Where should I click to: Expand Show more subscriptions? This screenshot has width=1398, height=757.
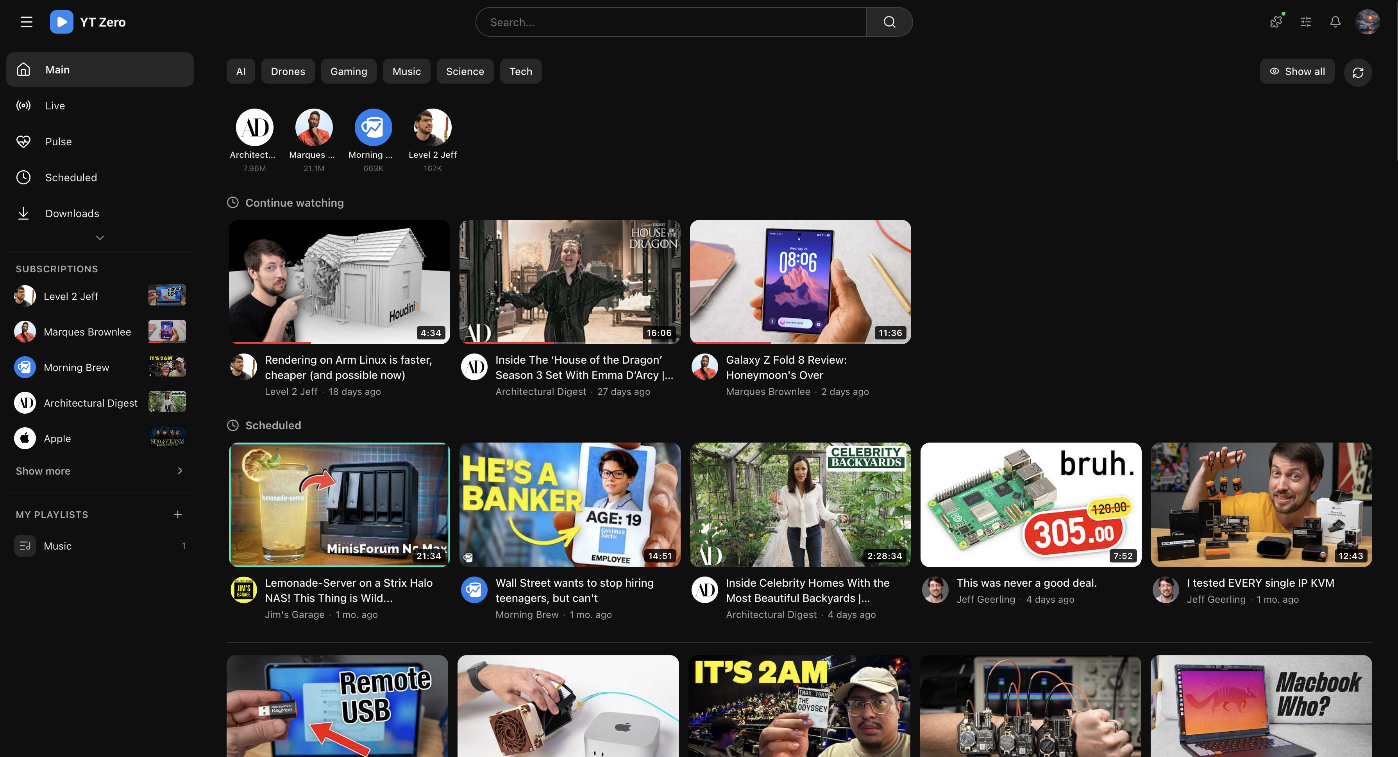(100, 471)
